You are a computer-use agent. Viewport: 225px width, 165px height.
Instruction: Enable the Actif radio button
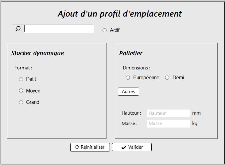pyautogui.click(x=105, y=30)
